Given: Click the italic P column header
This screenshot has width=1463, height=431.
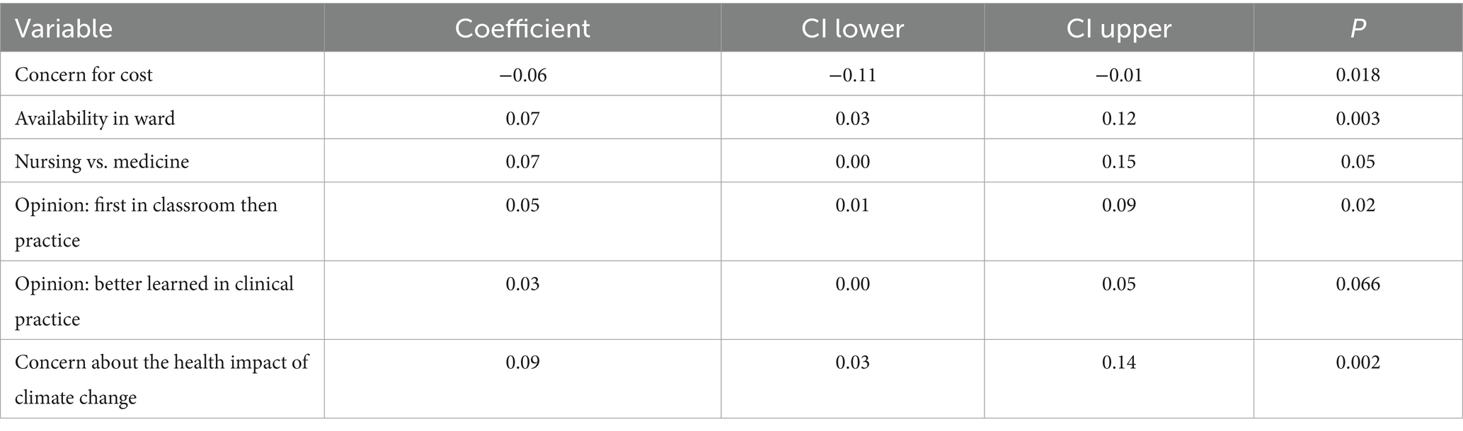Looking at the screenshot, I should tap(1358, 29).
